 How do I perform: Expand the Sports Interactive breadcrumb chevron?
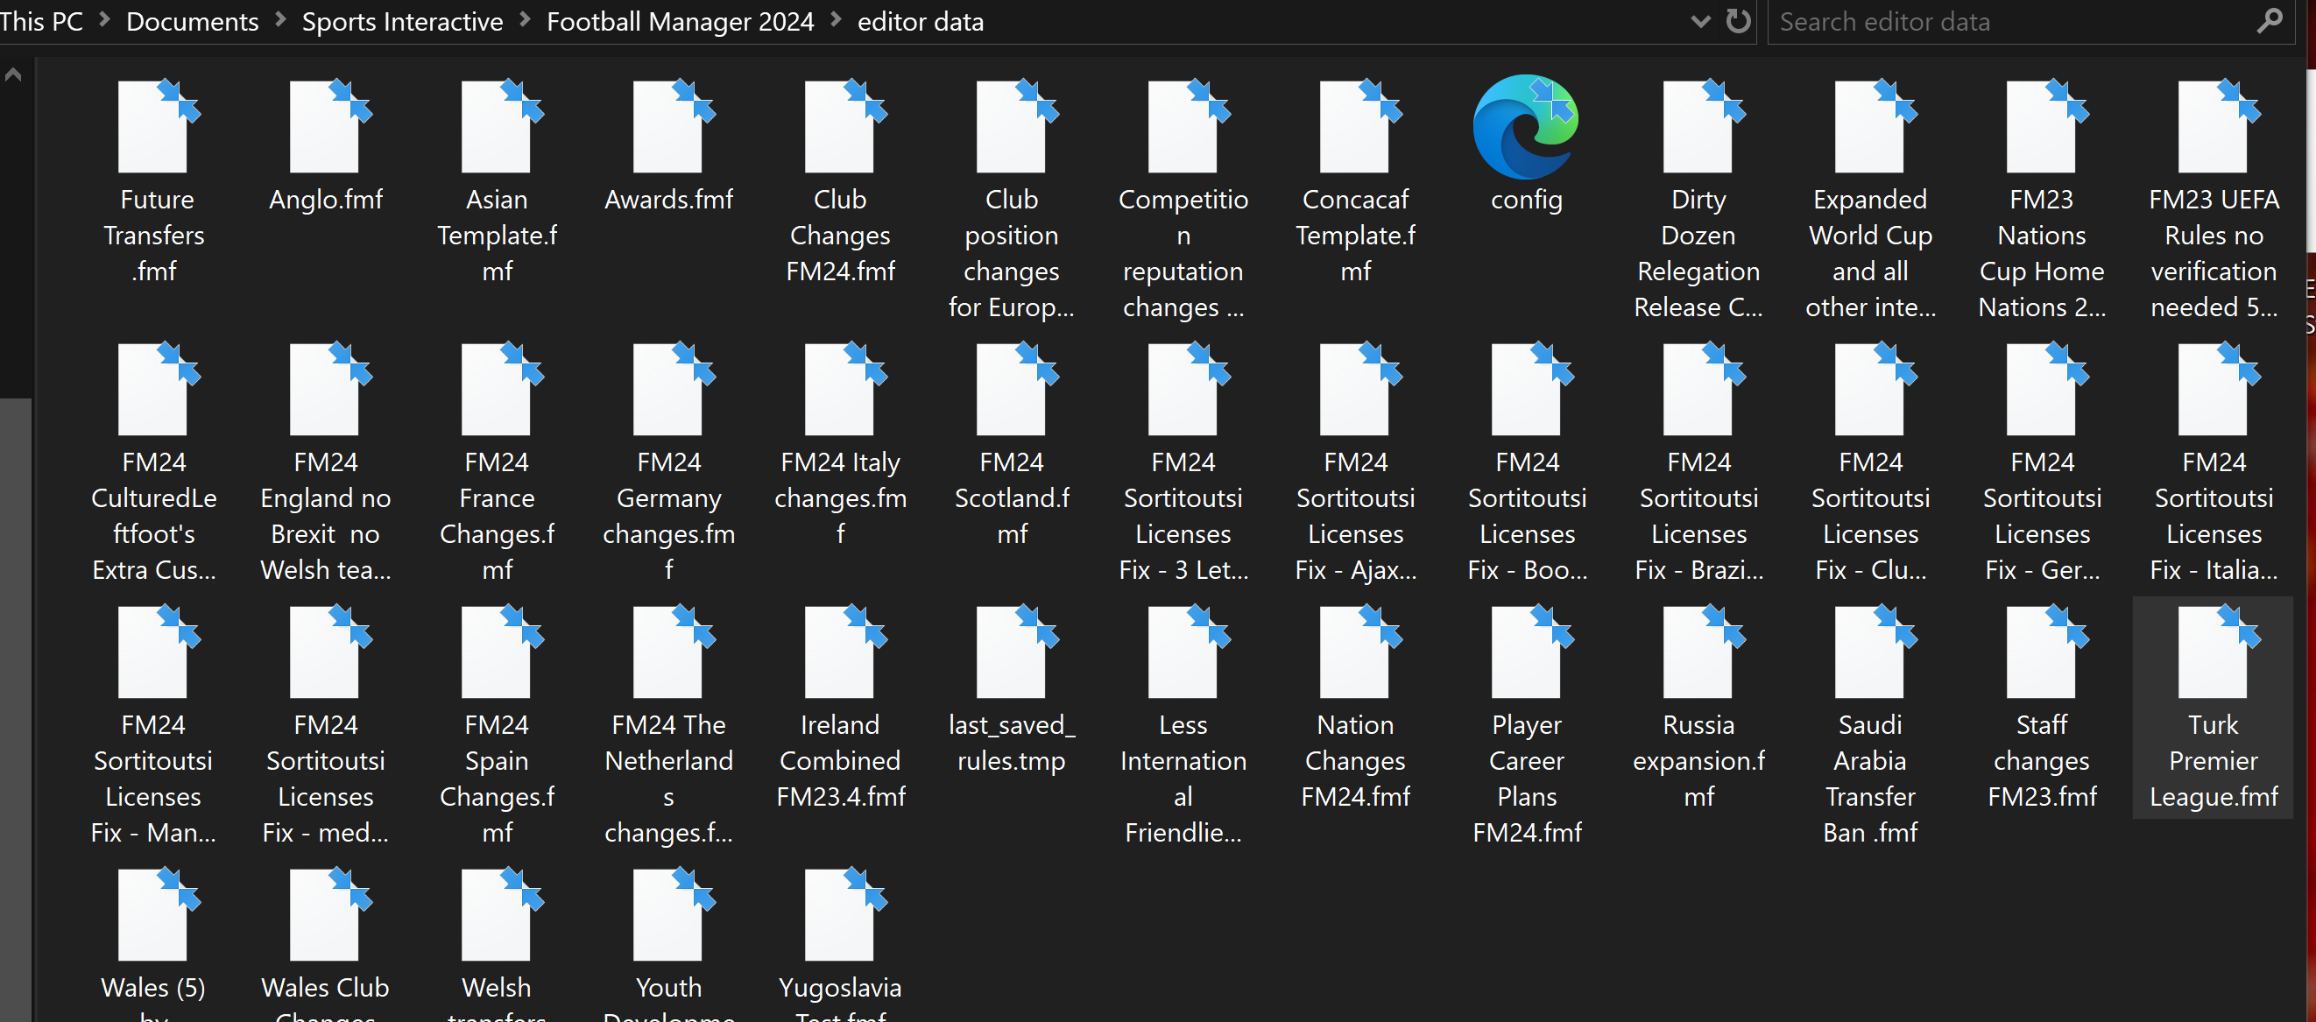[525, 20]
